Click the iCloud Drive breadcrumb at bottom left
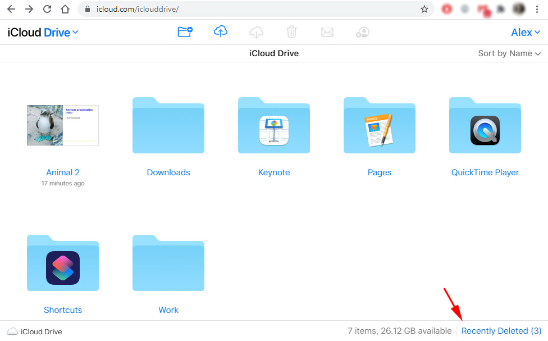 (35, 331)
